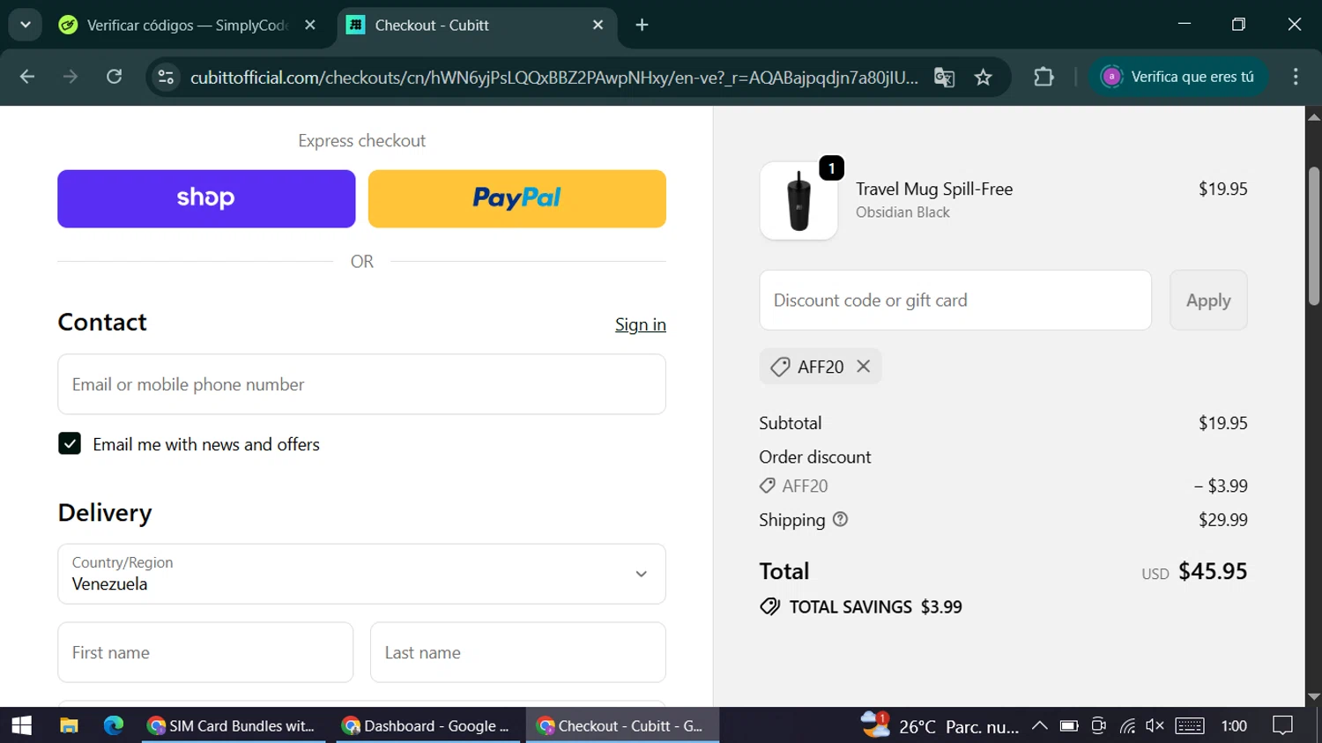Click the Total Savings tag icon
The width and height of the screenshot is (1322, 743).
[x=770, y=606]
